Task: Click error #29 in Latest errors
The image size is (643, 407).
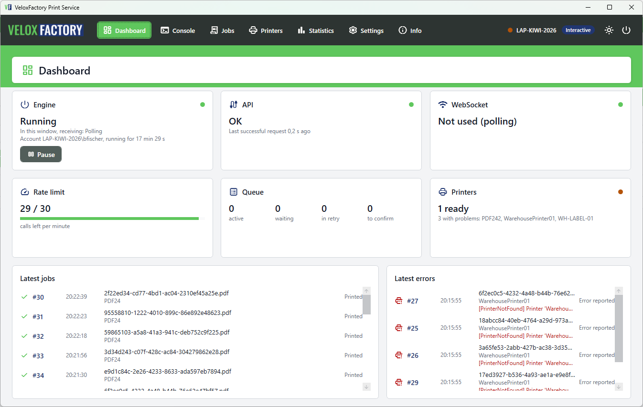Action: (504, 382)
